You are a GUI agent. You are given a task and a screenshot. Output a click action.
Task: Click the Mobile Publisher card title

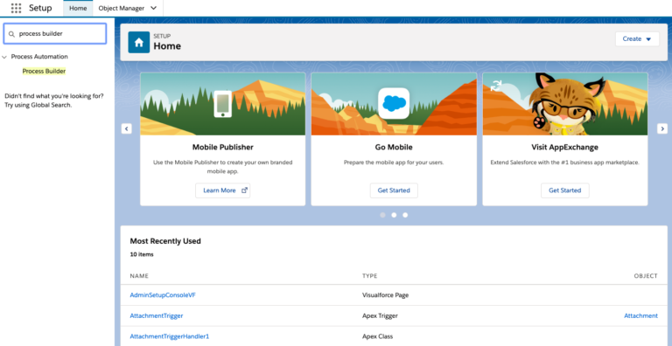coord(223,148)
